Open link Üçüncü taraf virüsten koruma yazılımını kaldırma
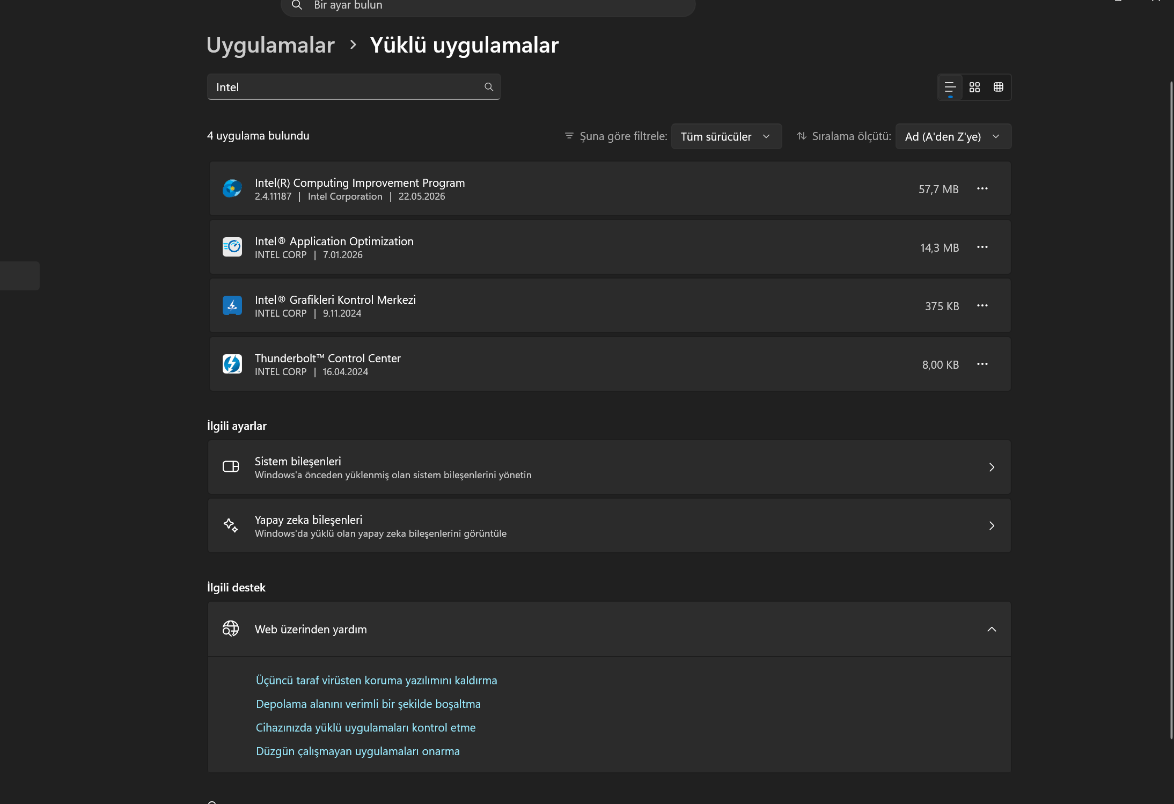Image resolution: width=1174 pixels, height=804 pixels. (376, 680)
